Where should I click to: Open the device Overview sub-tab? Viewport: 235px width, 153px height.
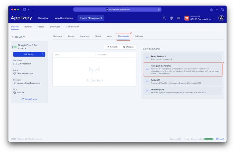pos(58,36)
